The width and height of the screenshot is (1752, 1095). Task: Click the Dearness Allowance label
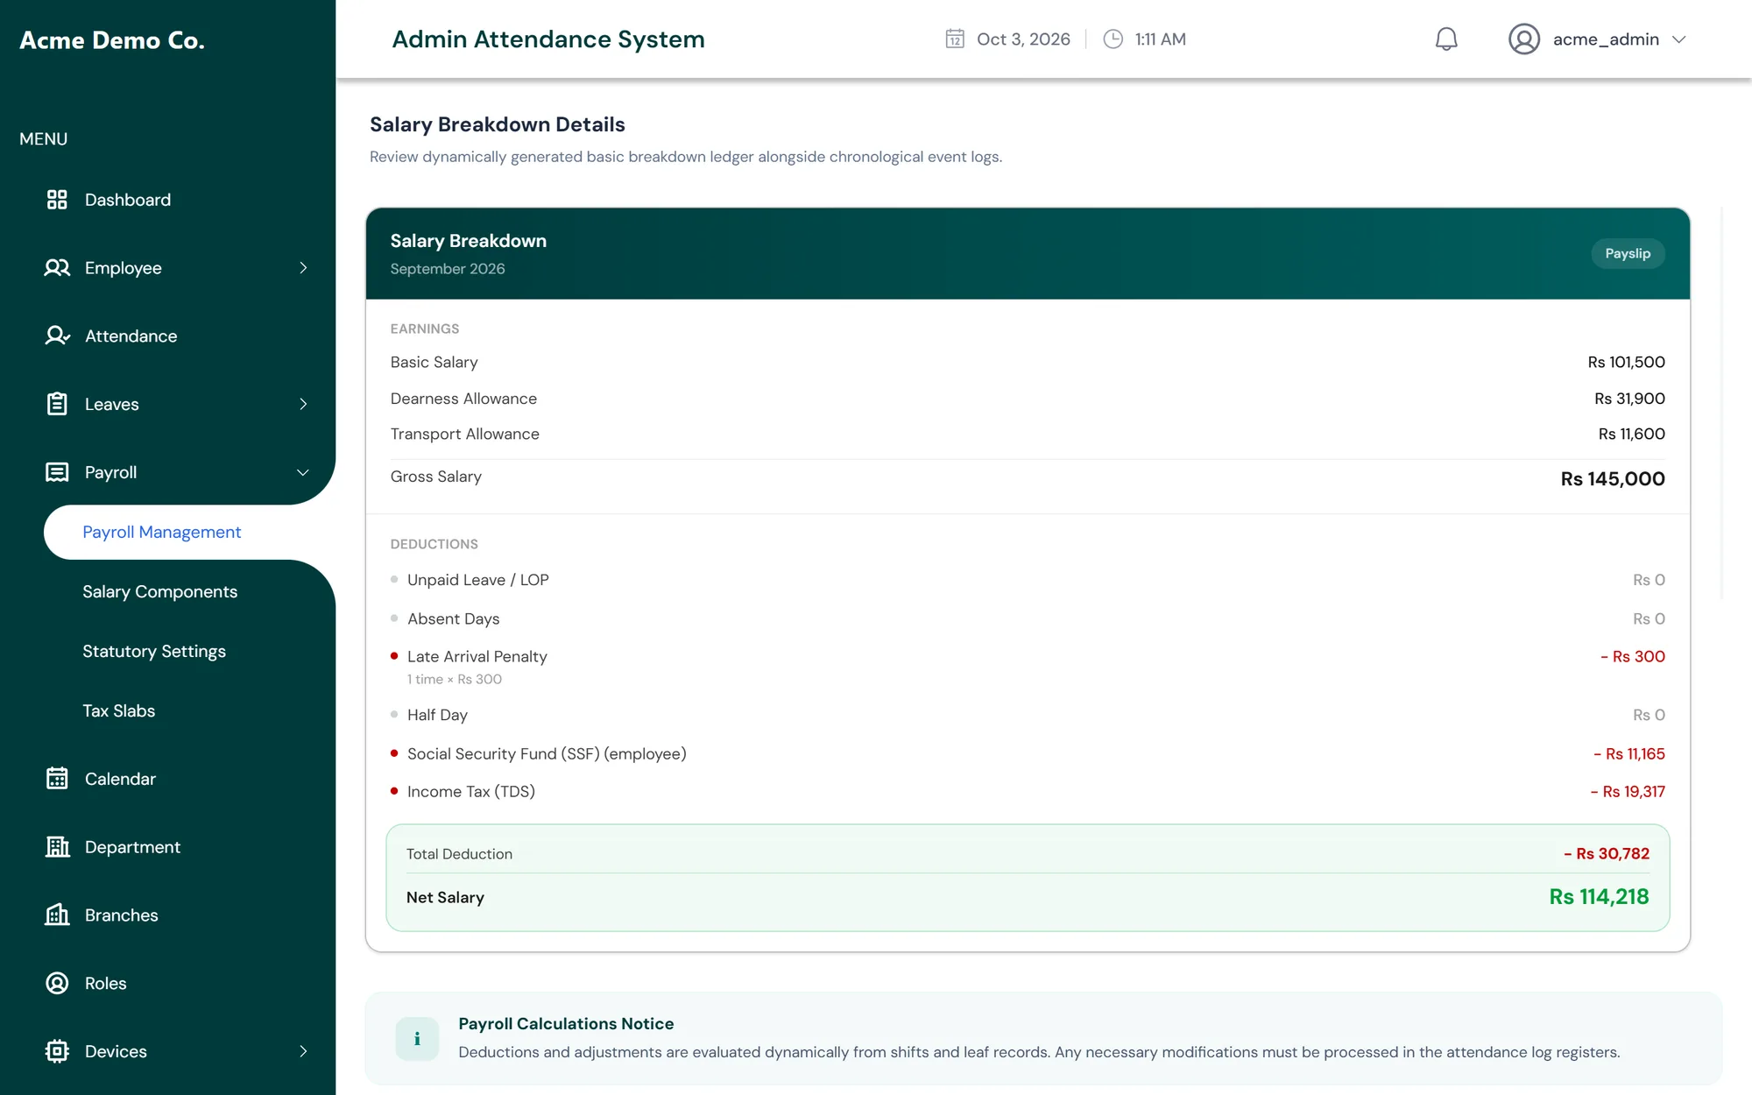point(463,399)
